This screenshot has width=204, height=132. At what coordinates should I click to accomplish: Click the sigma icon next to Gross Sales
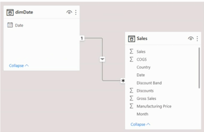click(x=132, y=98)
